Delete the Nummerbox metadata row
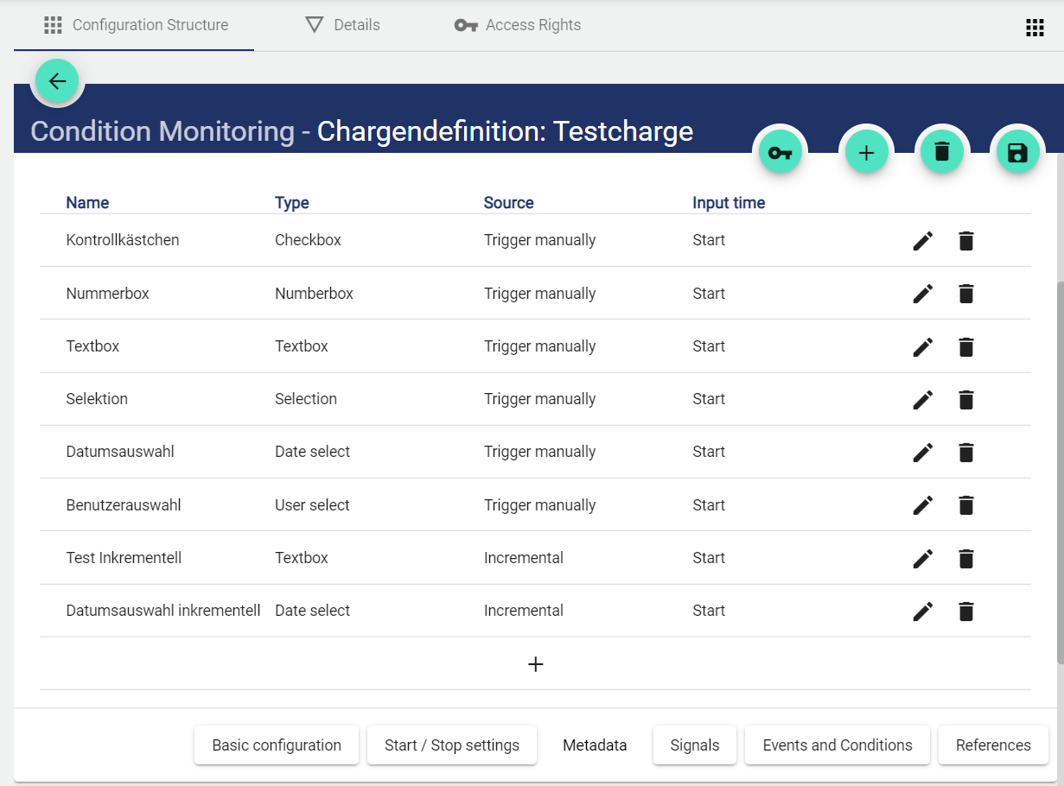This screenshot has width=1064, height=786. pyautogui.click(x=966, y=294)
